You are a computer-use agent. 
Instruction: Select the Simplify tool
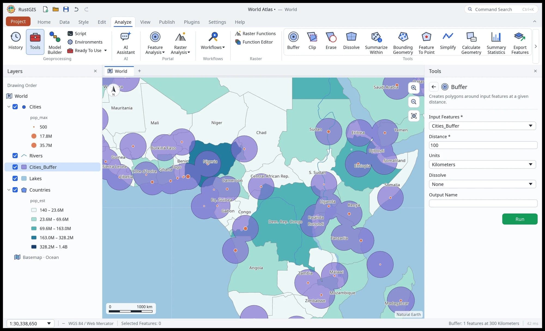point(448,41)
